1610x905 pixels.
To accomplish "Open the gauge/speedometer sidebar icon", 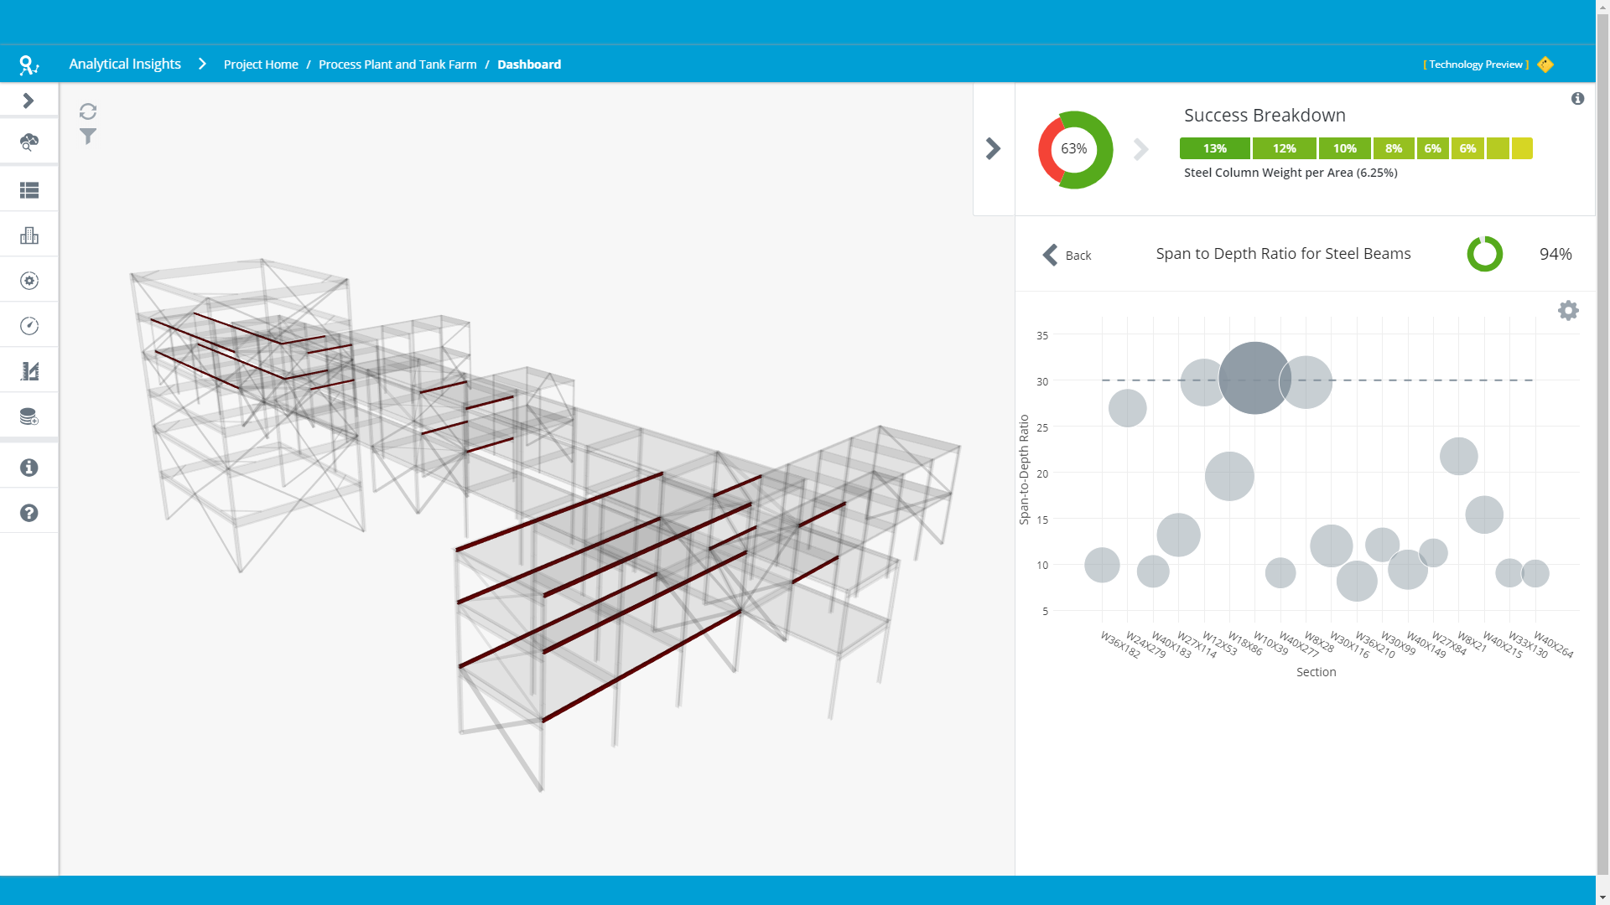I will click(x=29, y=326).
